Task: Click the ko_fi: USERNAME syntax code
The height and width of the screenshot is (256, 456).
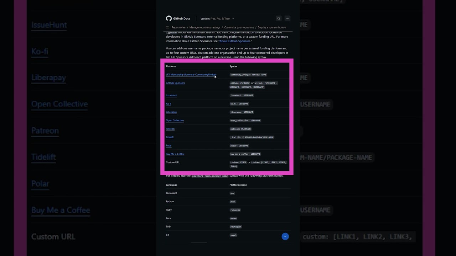Action: click(239, 104)
